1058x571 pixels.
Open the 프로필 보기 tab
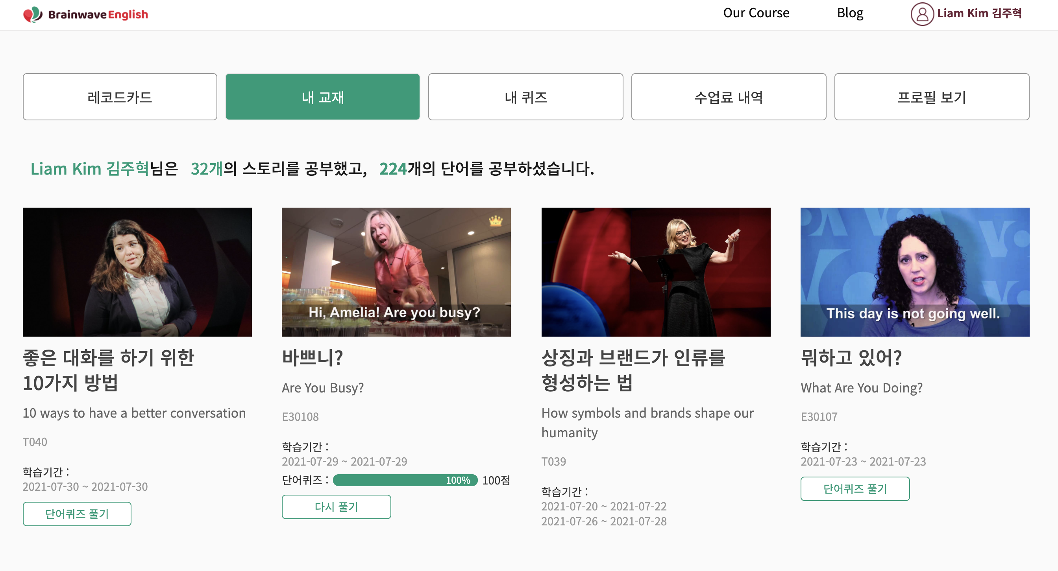click(x=931, y=97)
